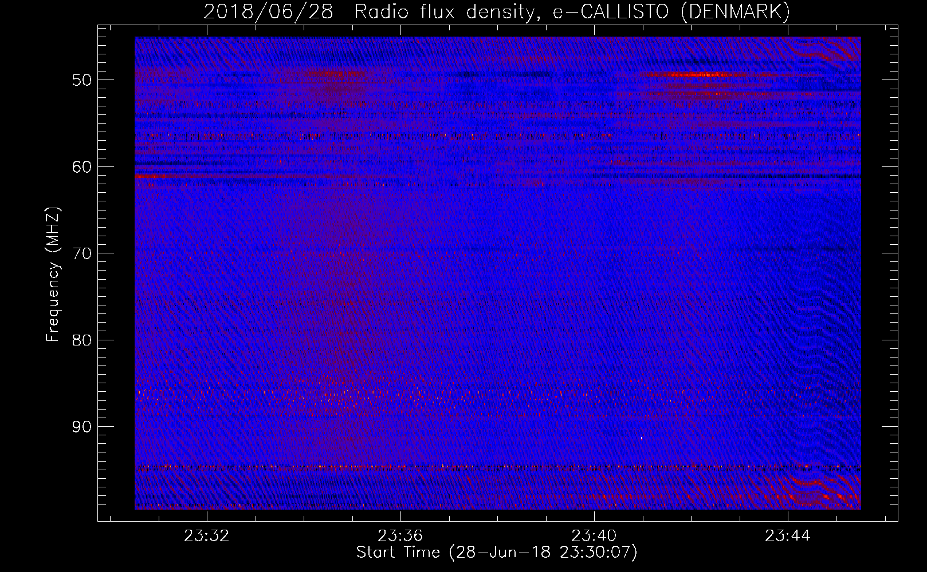The image size is (927, 572).
Task: Click the 23:44 time tick label
Action: coord(788,535)
